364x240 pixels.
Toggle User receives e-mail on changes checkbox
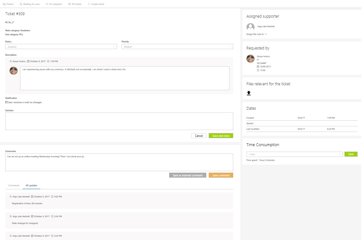pyautogui.click(x=6, y=102)
